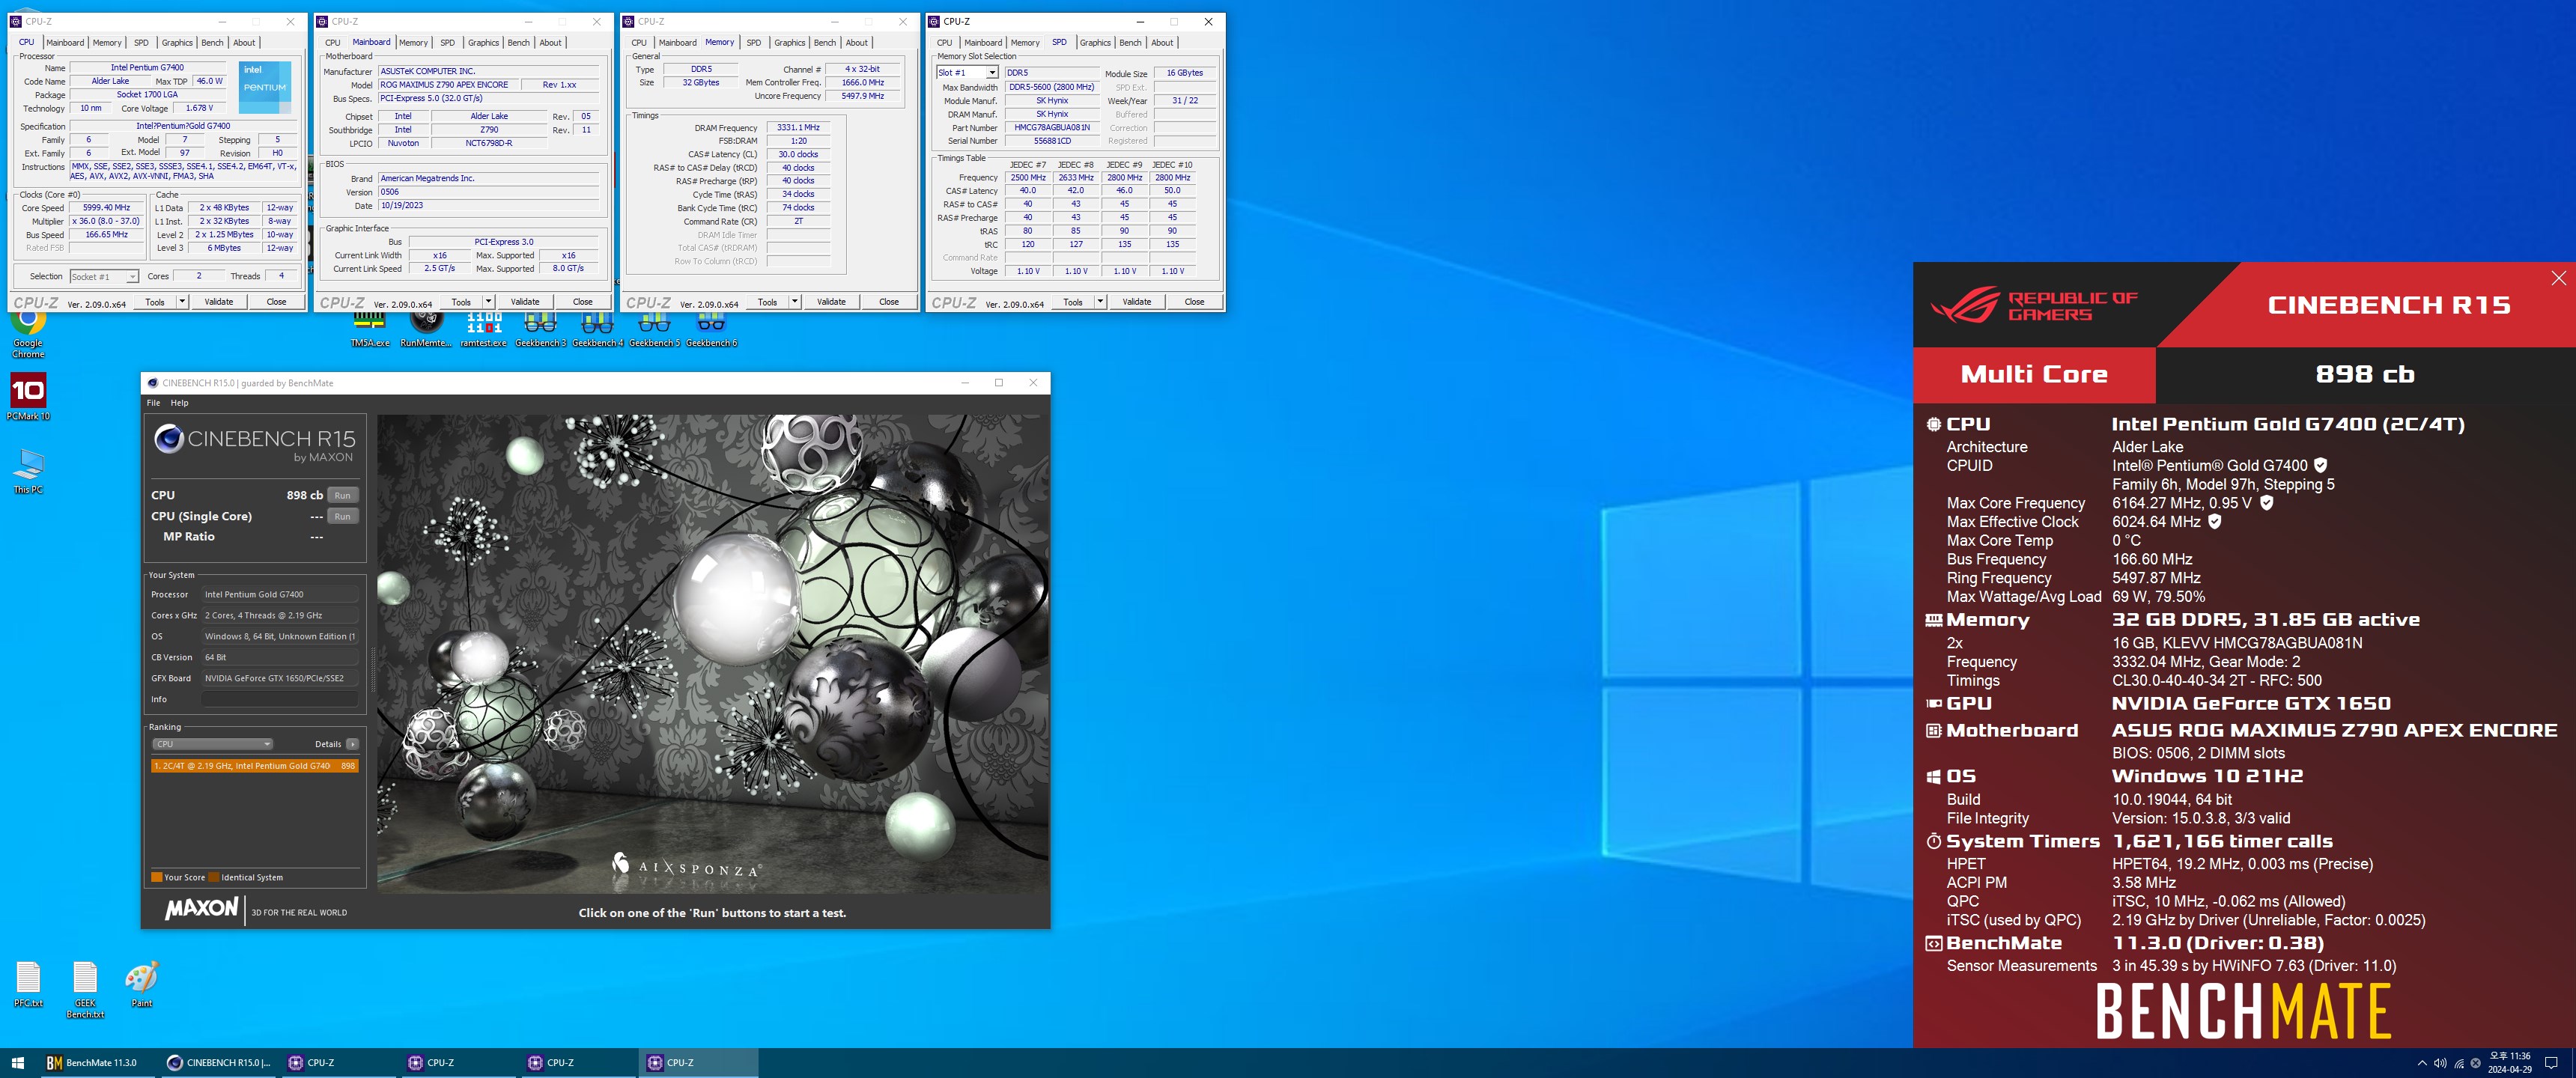Open Memory tab in first CPU-Z window
This screenshot has height=1078, width=2576.
(x=107, y=42)
